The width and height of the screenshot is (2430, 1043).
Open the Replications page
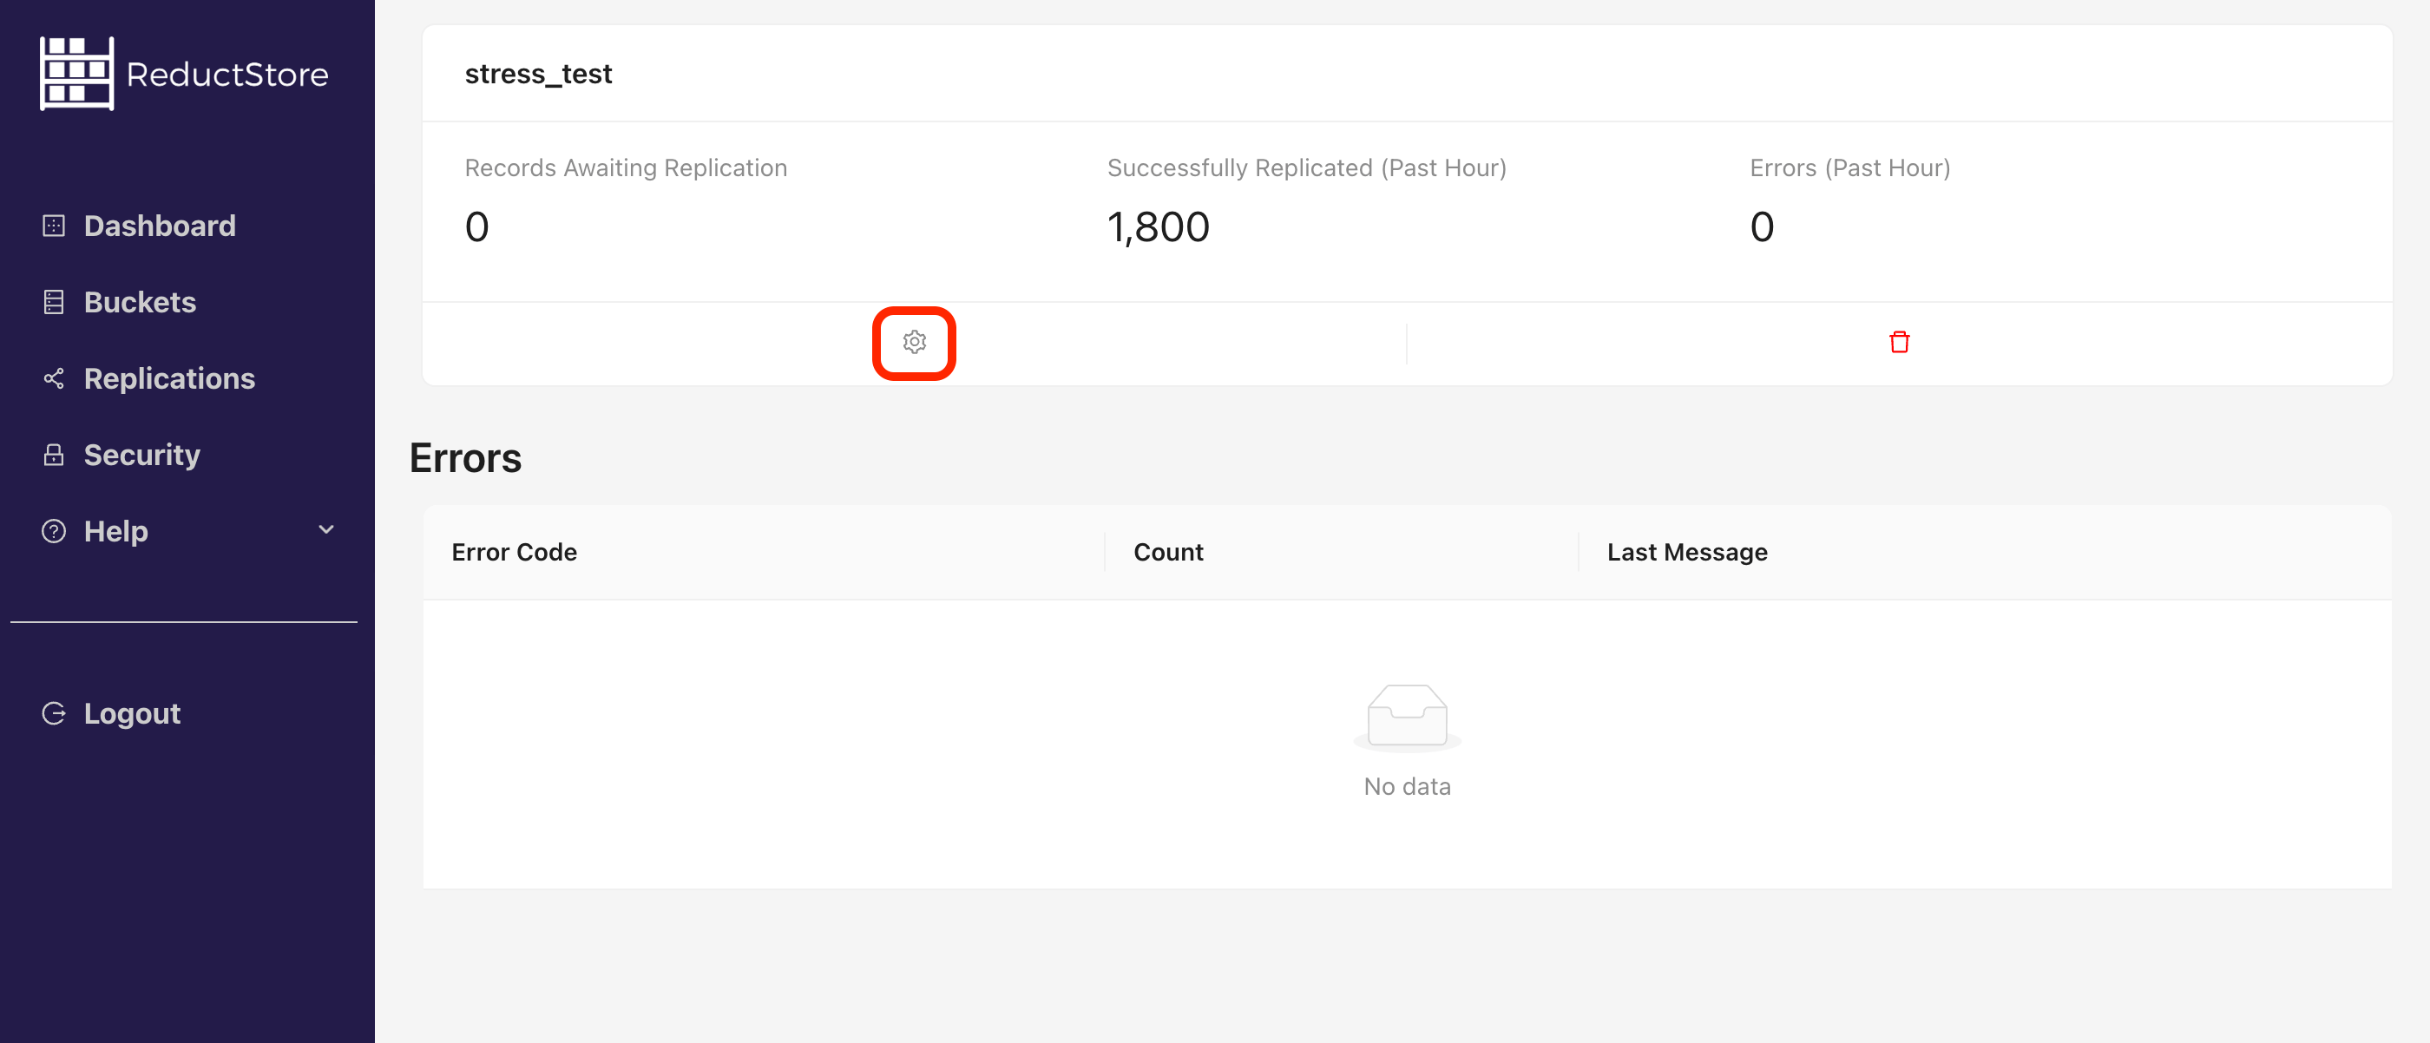coord(169,378)
